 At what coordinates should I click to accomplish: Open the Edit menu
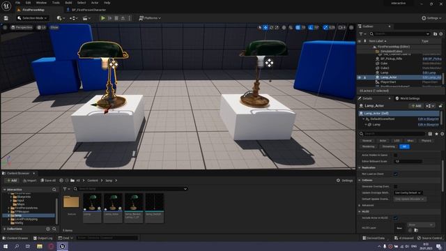coord(28,3)
